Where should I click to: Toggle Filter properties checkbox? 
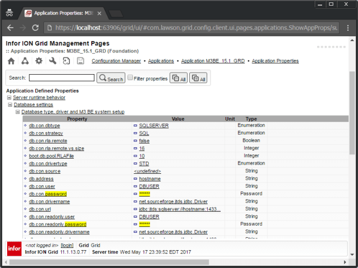click(x=130, y=78)
